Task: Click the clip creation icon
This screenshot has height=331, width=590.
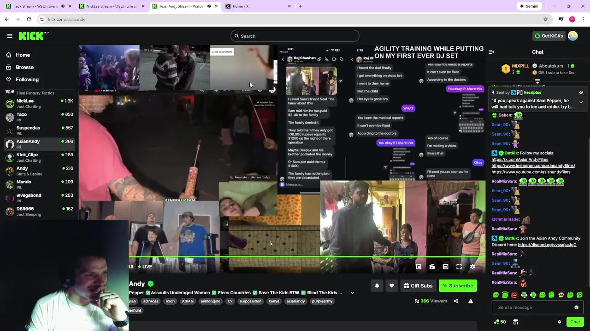Action: (x=432, y=267)
